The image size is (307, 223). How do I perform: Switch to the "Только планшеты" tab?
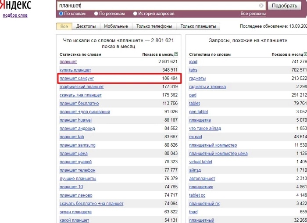198,26
